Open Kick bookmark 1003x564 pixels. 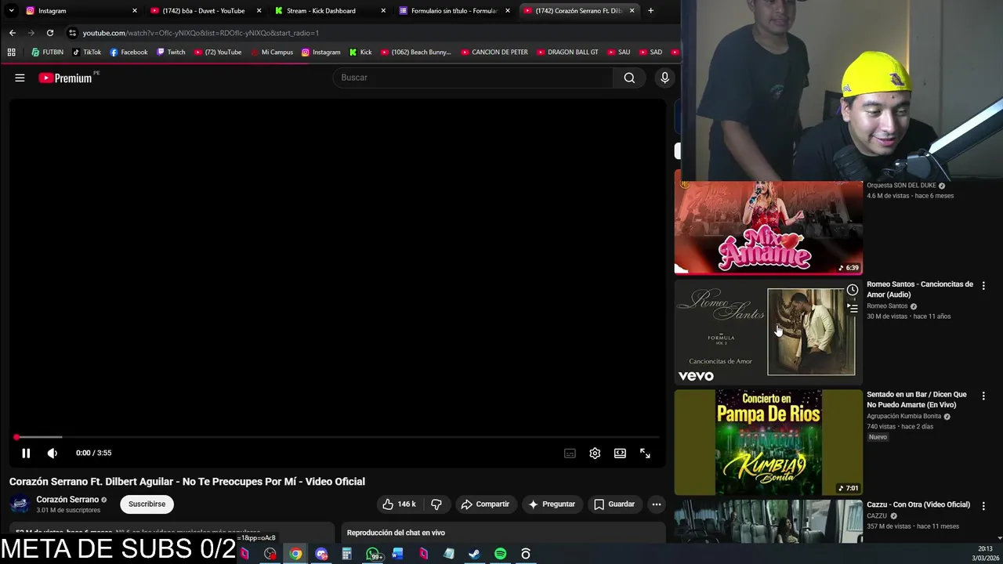(360, 52)
